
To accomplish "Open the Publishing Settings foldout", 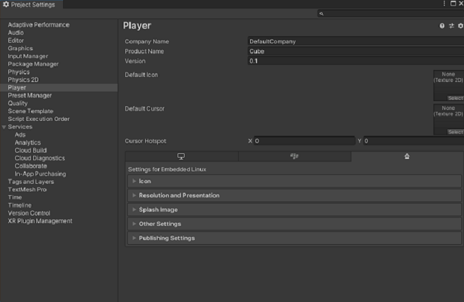I will 167,238.
